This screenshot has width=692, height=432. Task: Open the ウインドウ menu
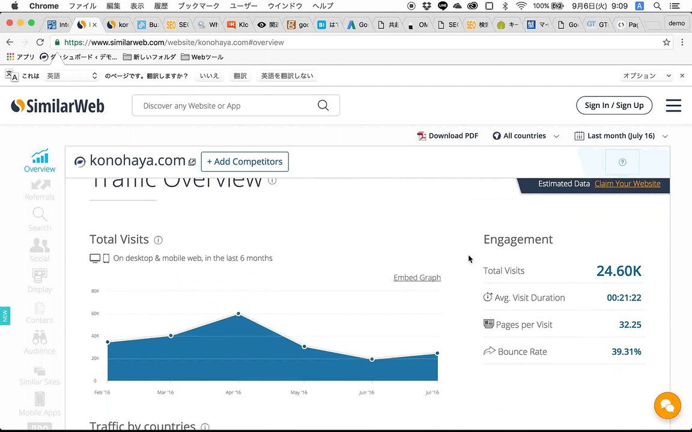point(285,6)
